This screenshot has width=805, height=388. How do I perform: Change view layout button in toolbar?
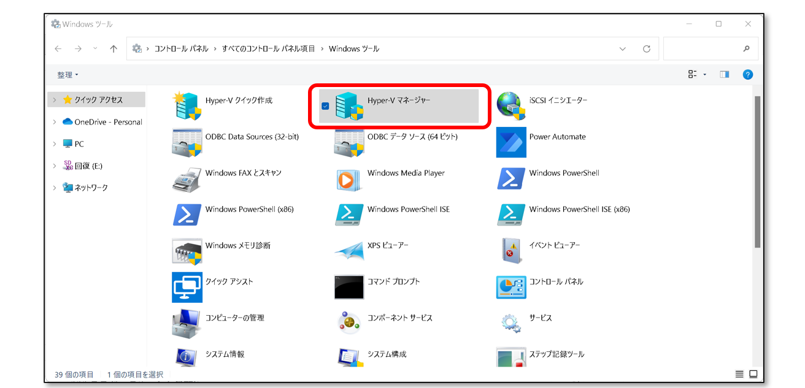coord(693,75)
